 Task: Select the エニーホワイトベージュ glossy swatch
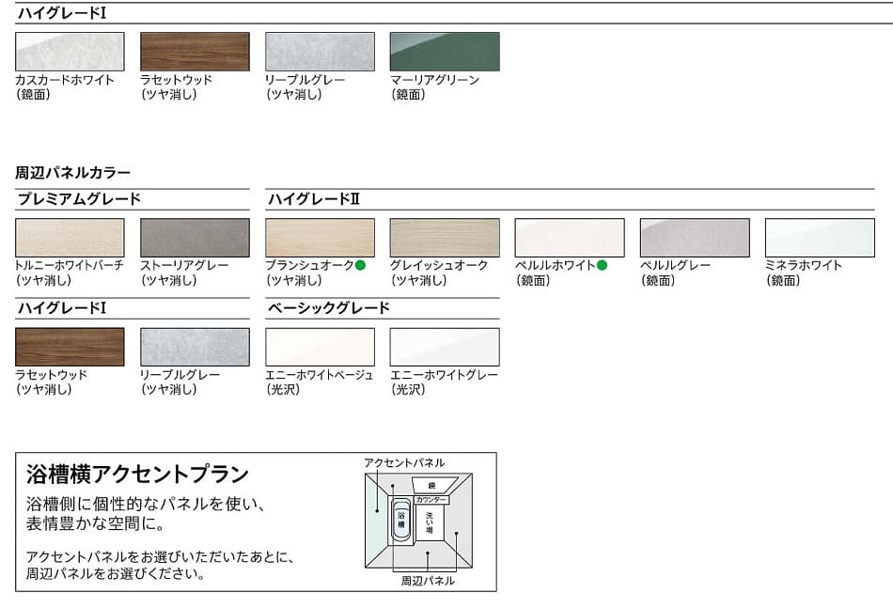pos(320,347)
